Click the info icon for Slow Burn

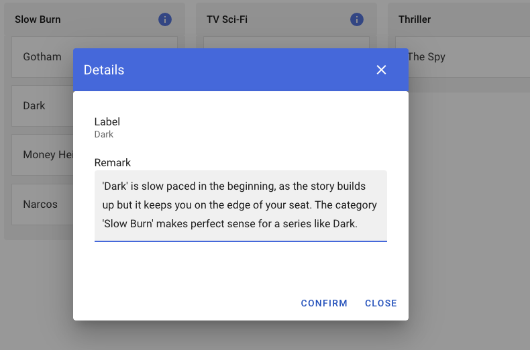coord(165,19)
